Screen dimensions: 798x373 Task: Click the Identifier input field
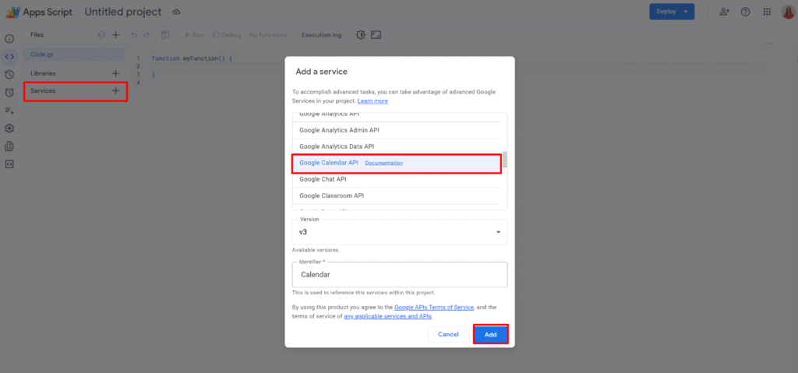(x=399, y=275)
